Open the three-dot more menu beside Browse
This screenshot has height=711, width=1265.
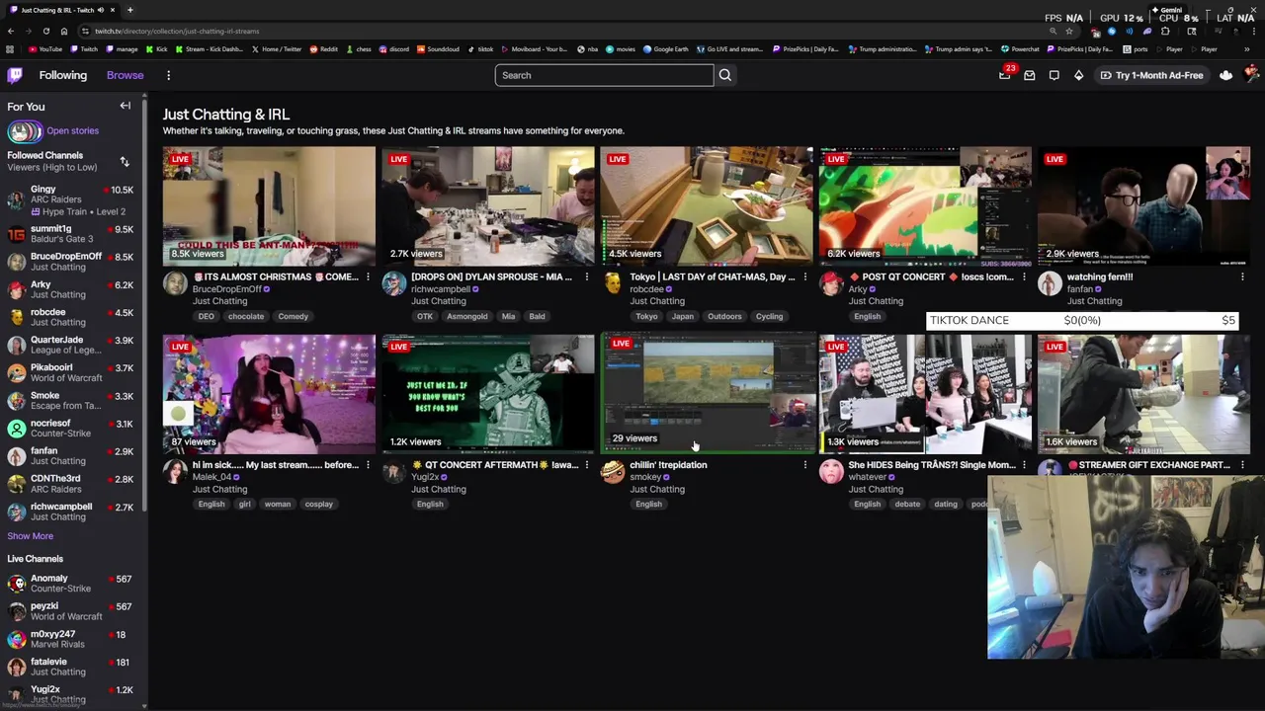[168, 75]
